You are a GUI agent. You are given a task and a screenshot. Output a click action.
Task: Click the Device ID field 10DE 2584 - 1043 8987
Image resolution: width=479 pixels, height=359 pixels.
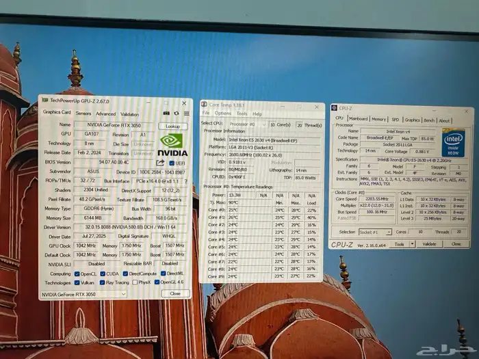click(162, 172)
